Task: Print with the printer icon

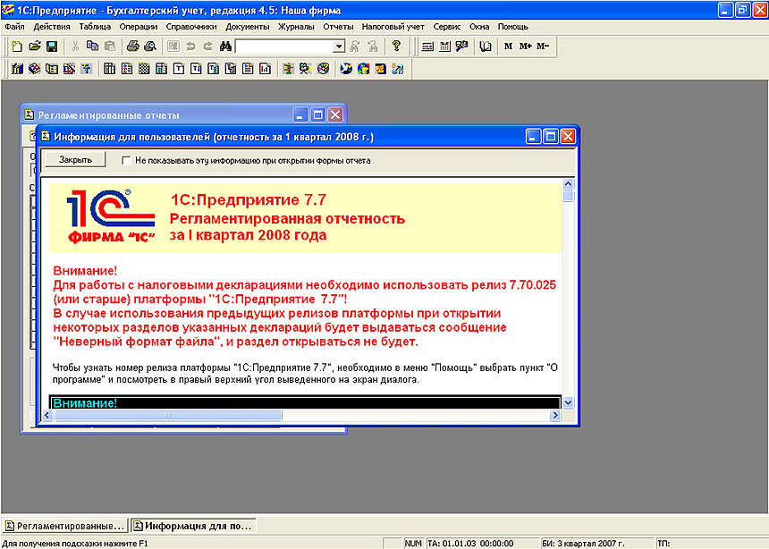Action: tap(133, 46)
